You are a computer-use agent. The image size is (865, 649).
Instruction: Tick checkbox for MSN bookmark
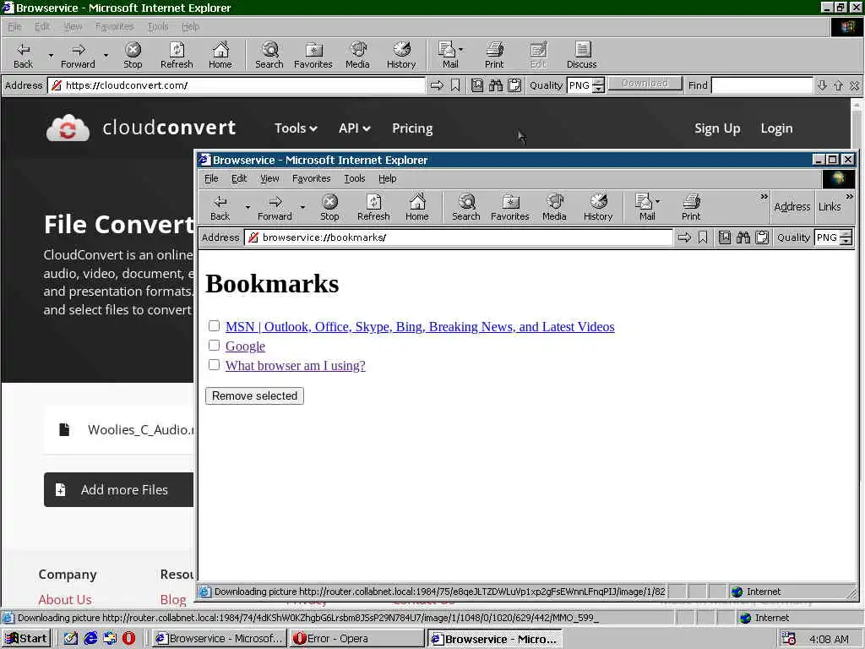(214, 325)
